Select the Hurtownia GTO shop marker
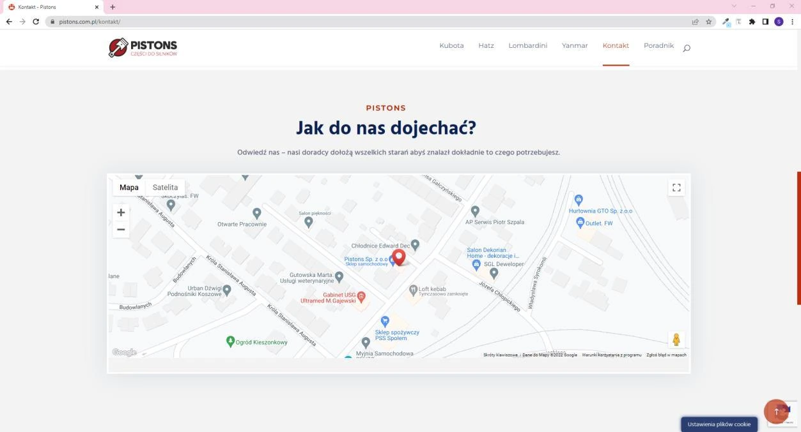This screenshot has width=801, height=432. pyautogui.click(x=579, y=200)
